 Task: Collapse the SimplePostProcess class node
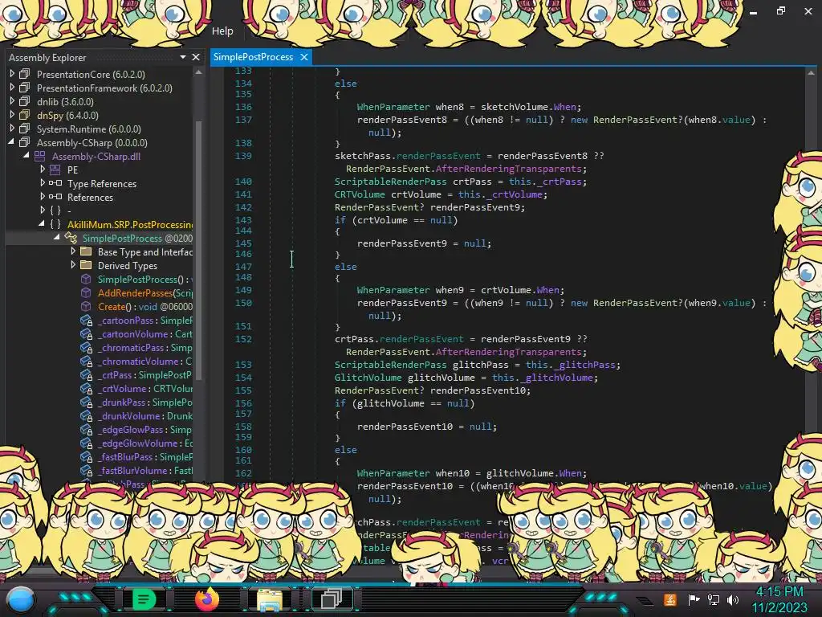tap(57, 238)
